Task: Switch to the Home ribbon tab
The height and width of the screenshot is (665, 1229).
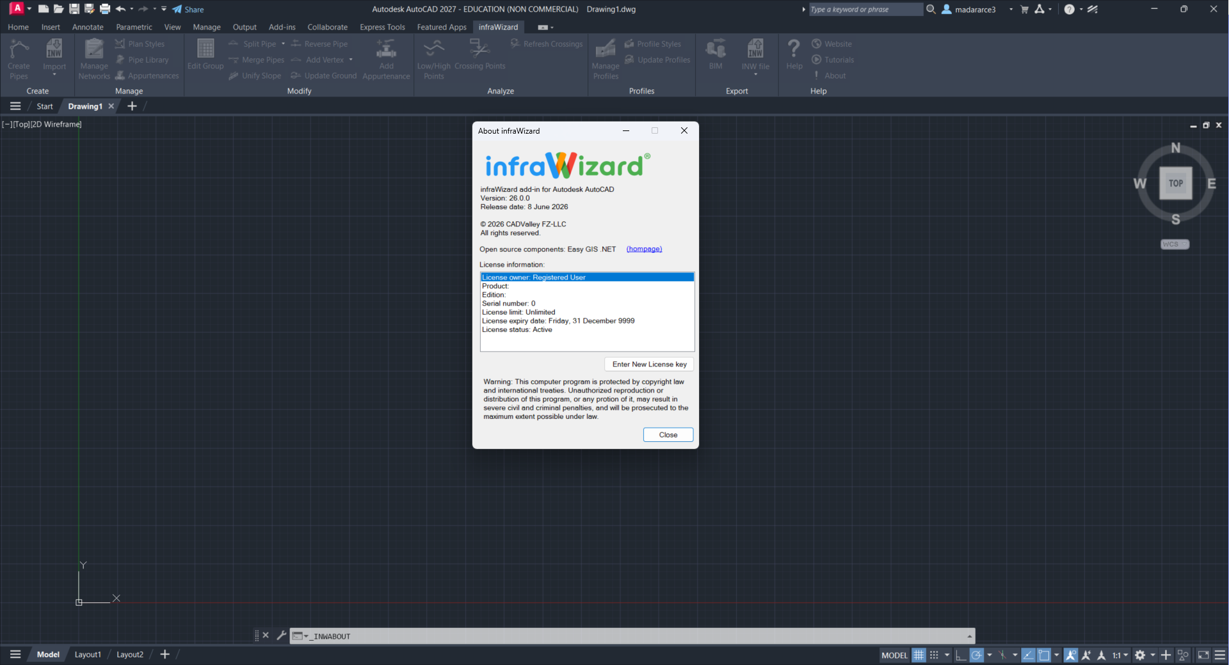Action: click(18, 27)
